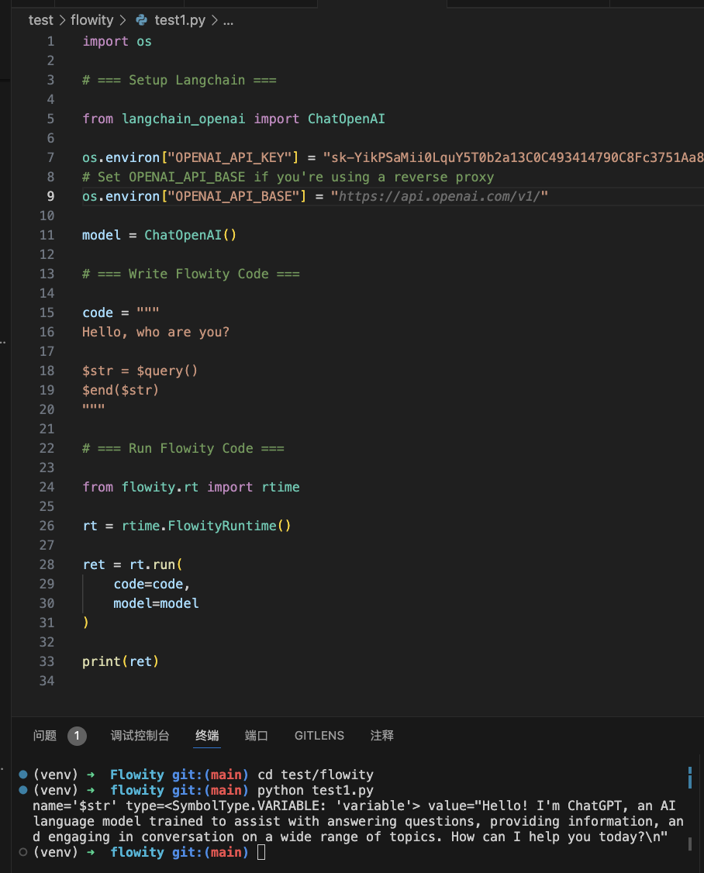Click the problems count badge showing 1

(77, 736)
